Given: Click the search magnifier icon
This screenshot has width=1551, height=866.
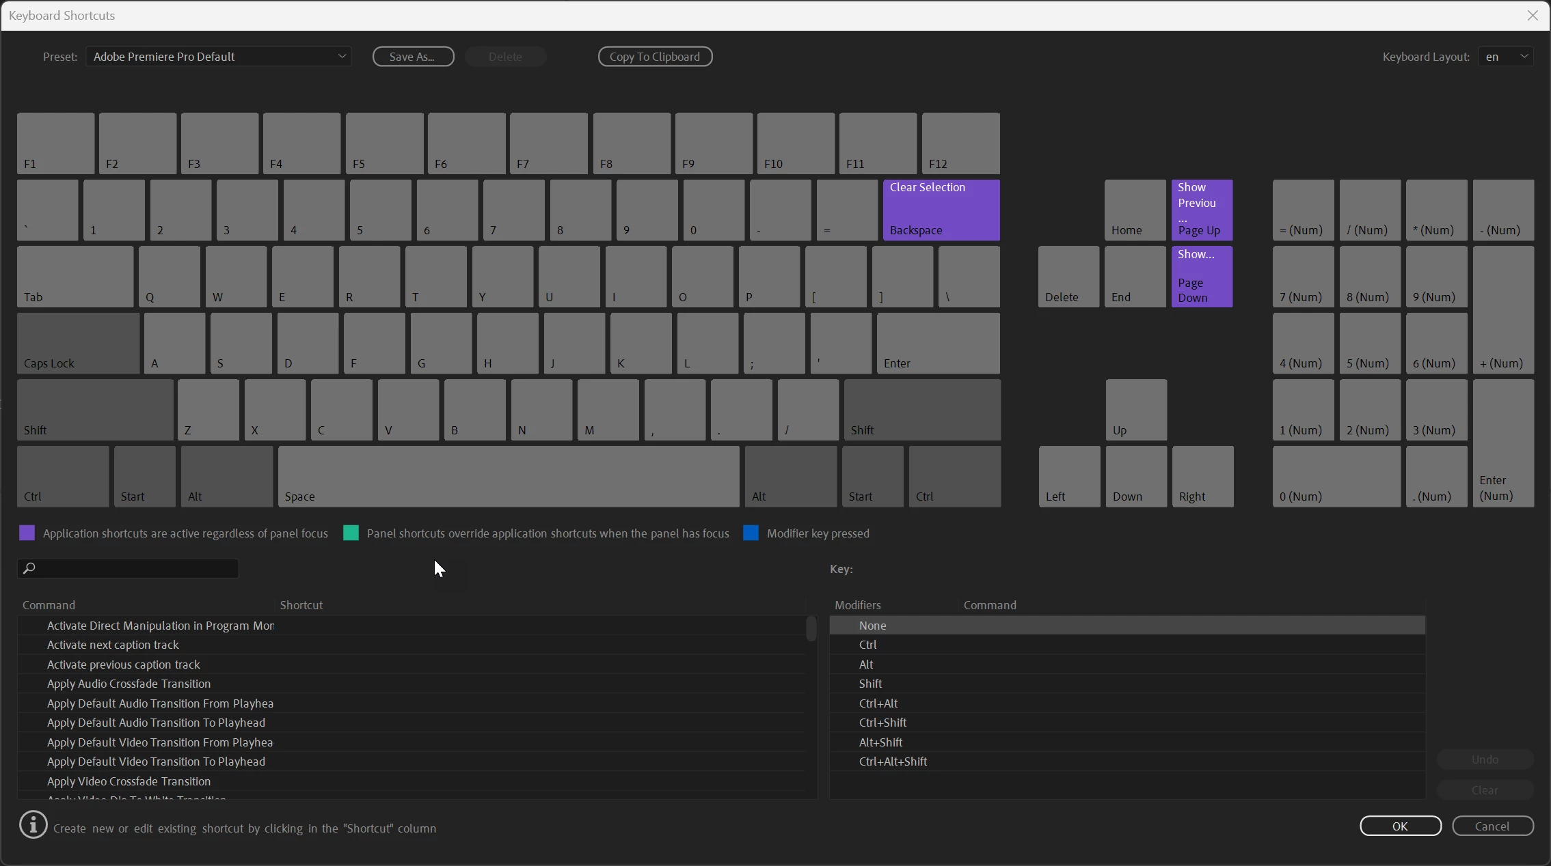Looking at the screenshot, I should click(x=29, y=568).
